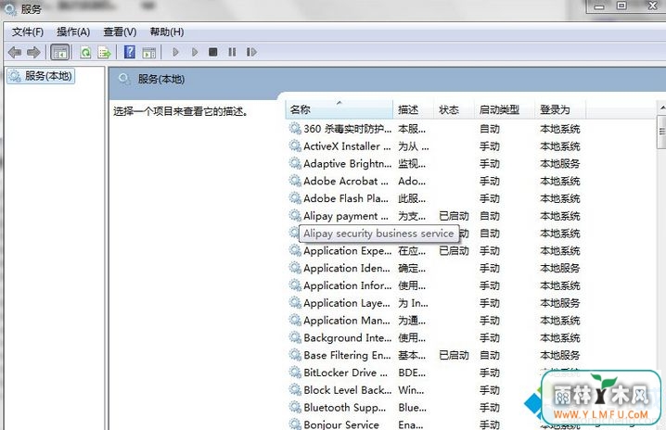Screen dimensions: 666x430
Task: Click Blue... description of Bluetooth Support
Action: (412, 407)
